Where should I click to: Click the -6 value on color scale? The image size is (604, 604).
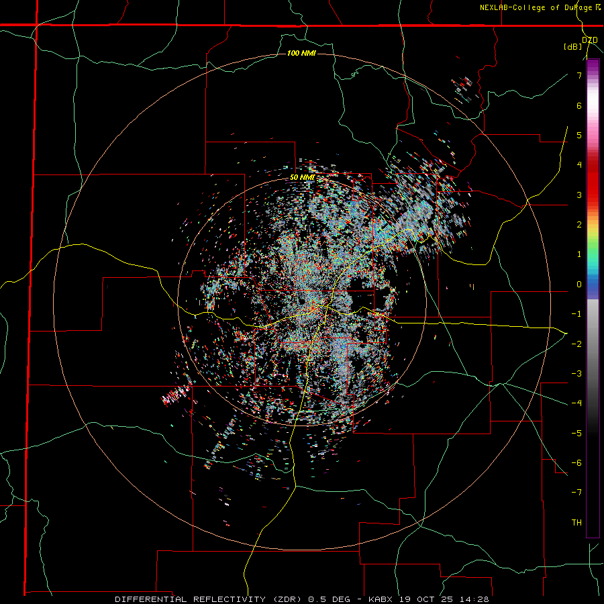coord(576,463)
